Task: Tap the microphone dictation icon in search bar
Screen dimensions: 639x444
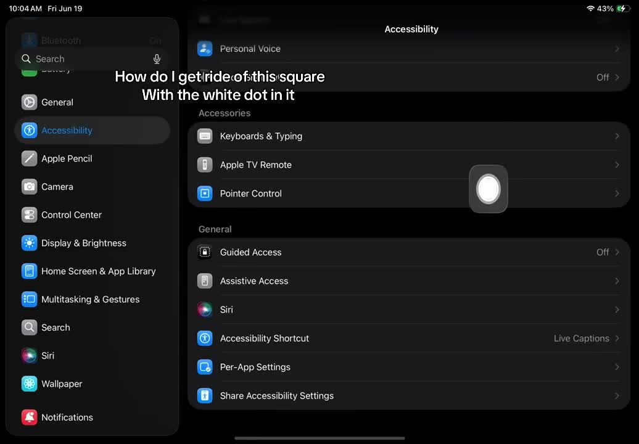Action: pos(157,59)
